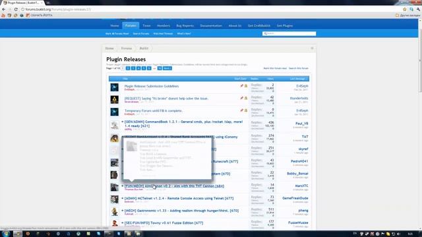Click the 'Search Forums' sub-nav link
422x237 pixels.
[x=141, y=34]
